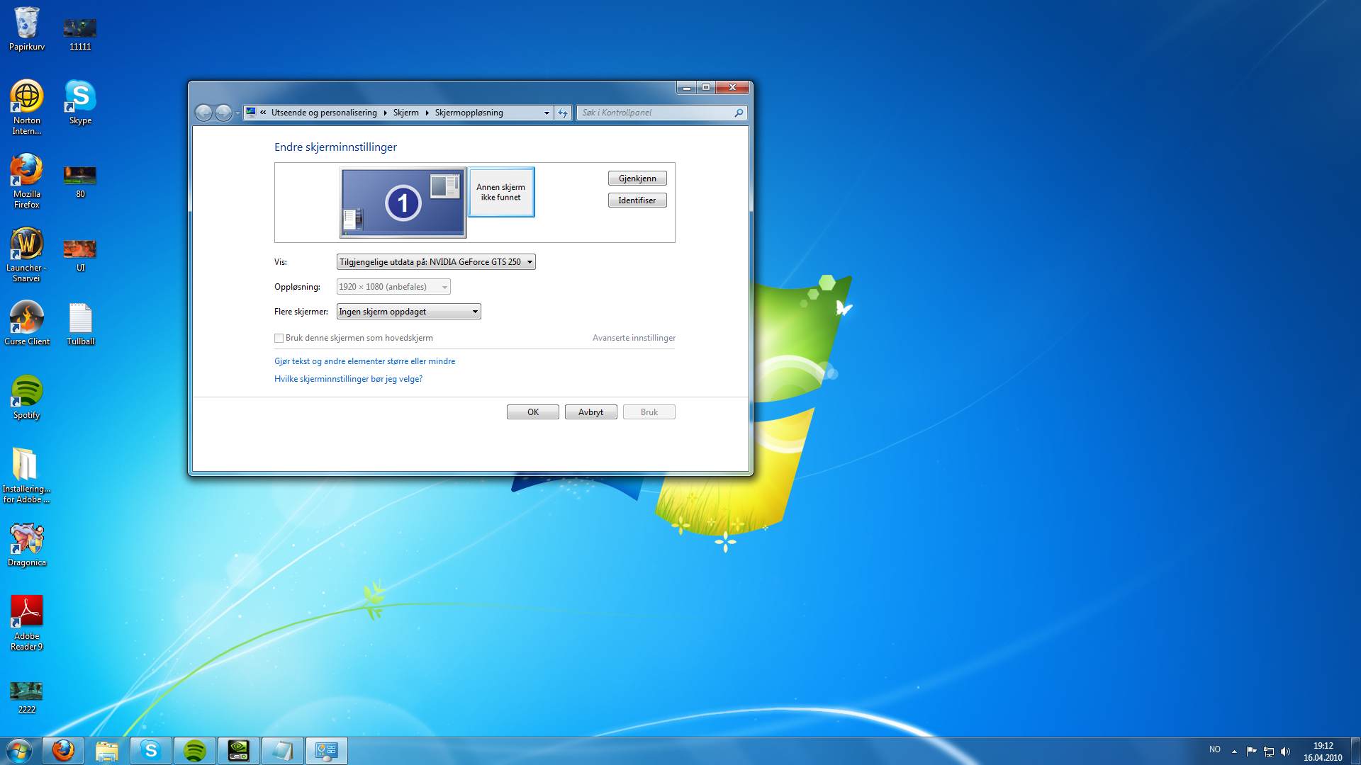This screenshot has width=1361, height=765.
Task: Select the desktop image file named 80
Action: [80, 182]
